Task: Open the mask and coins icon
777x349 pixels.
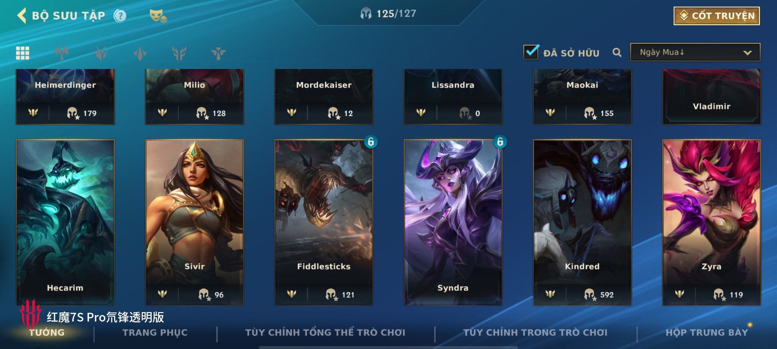Action: point(158,16)
